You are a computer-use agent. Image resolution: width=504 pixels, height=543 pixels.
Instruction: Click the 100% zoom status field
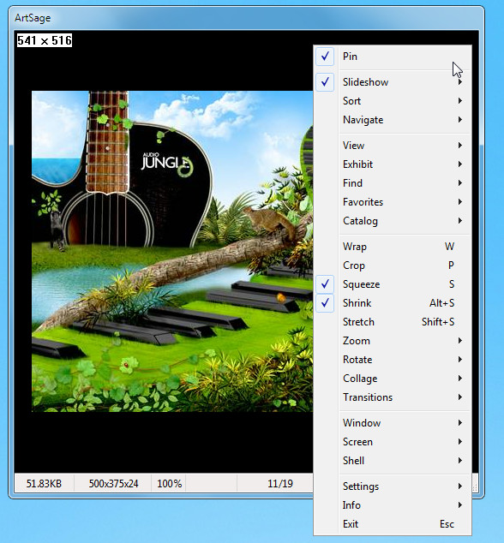[169, 483]
